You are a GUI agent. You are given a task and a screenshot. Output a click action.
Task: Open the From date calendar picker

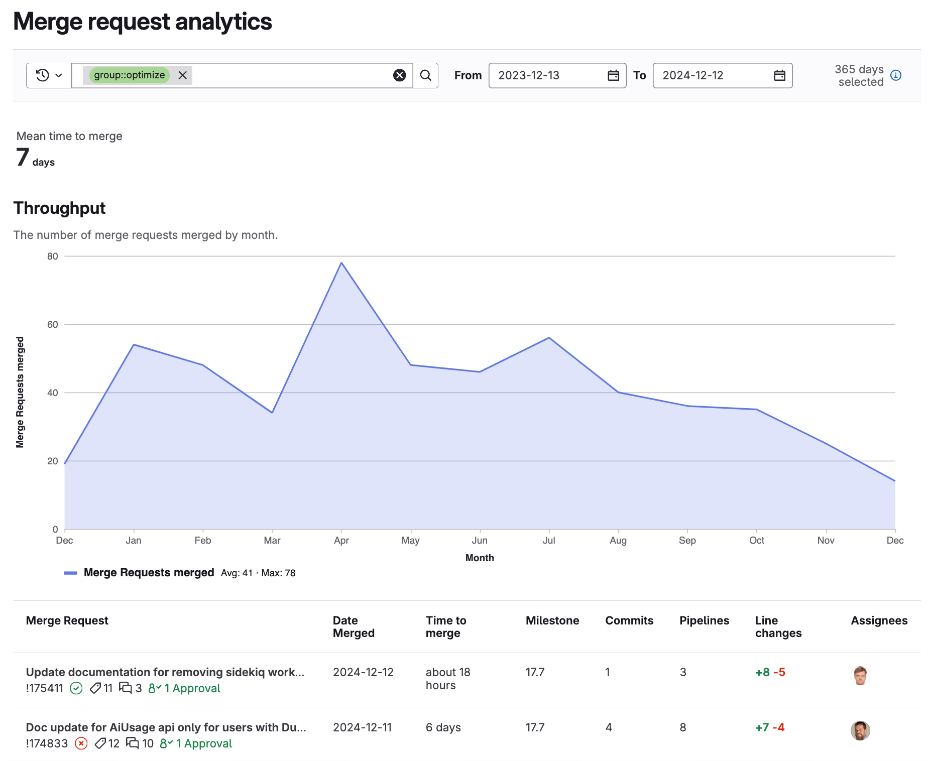tap(613, 75)
